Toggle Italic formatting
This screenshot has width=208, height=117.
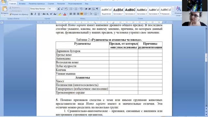point(35,14)
